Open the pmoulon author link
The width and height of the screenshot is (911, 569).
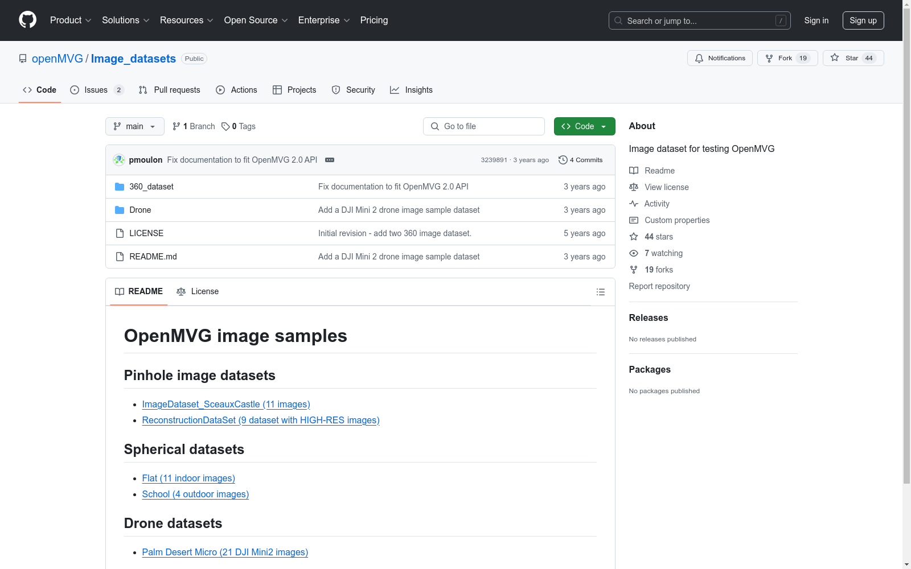click(146, 160)
